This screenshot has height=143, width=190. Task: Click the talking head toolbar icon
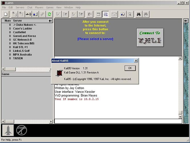(x=90, y=14)
